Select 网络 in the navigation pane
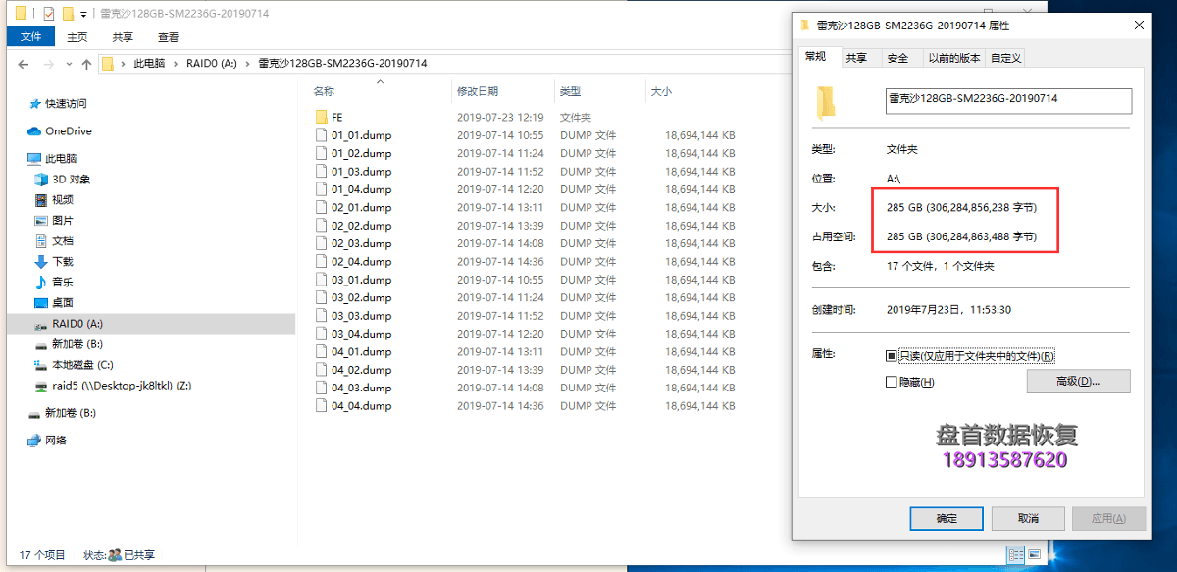Viewport: 1177px width, 572px height. click(56, 441)
